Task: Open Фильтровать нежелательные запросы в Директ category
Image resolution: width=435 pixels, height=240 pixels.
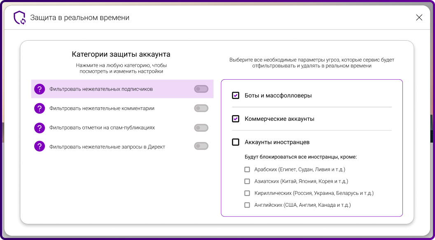Action: 107,147
